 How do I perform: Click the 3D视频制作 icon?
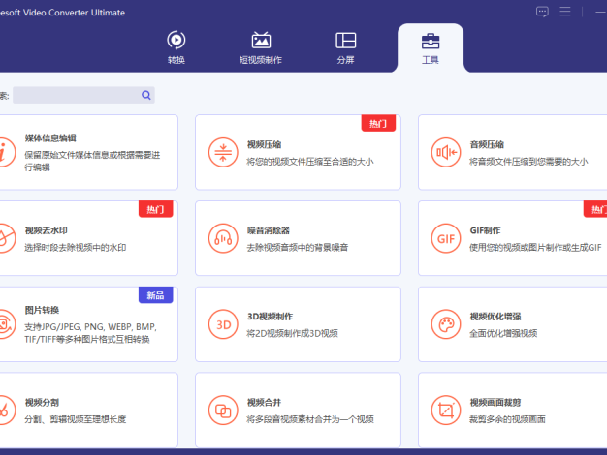coord(223,323)
